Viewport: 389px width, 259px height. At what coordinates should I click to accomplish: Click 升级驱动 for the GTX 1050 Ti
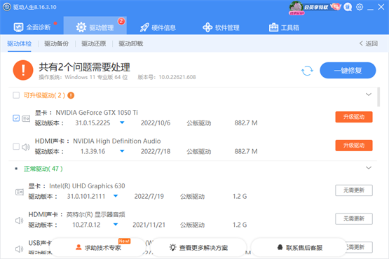354,117
